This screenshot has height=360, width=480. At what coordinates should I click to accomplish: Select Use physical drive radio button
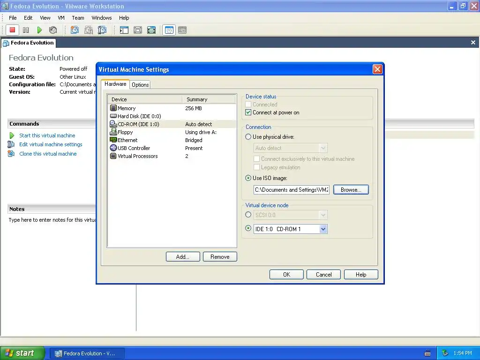coord(248,137)
